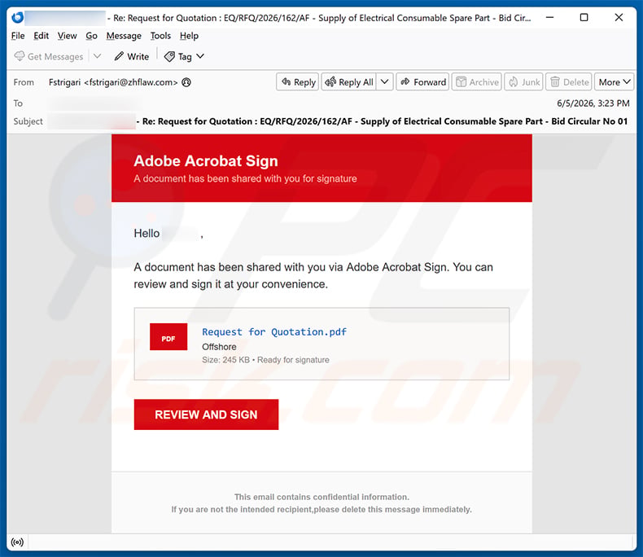Open the View menu

click(67, 36)
